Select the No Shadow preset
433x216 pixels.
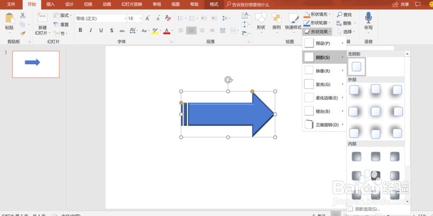(356, 67)
